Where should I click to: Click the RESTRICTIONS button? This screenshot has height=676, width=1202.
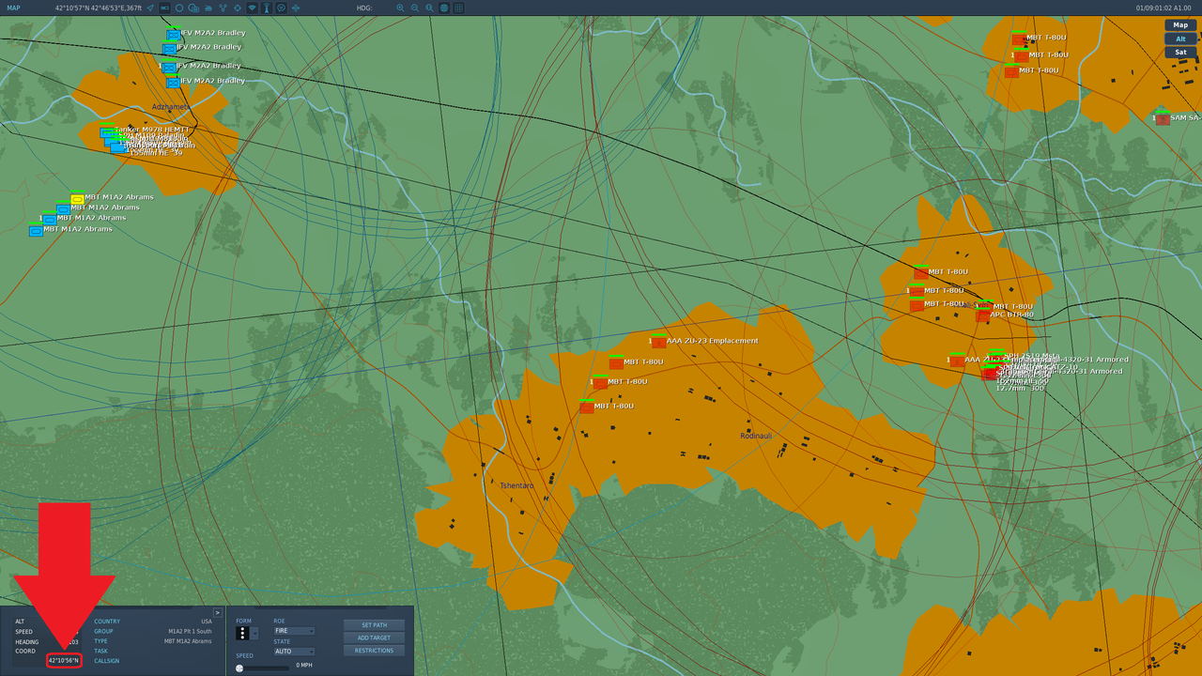(374, 651)
